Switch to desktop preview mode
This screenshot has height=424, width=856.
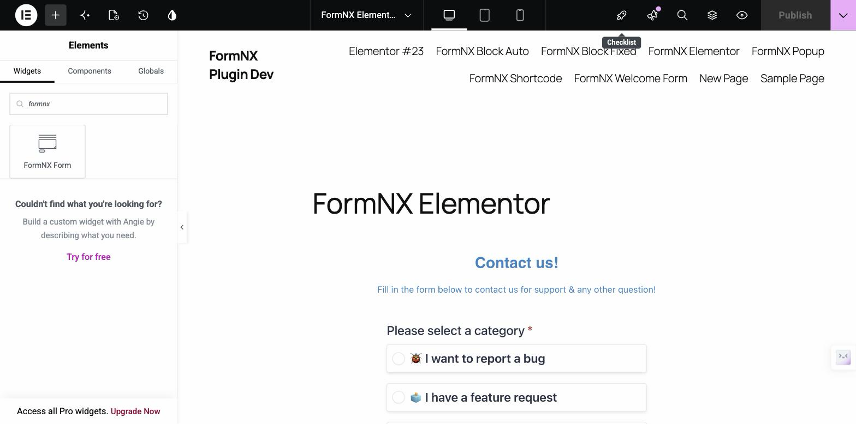click(x=449, y=15)
